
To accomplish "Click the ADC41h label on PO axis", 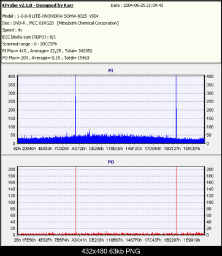I will pyautogui.click(x=79, y=240).
